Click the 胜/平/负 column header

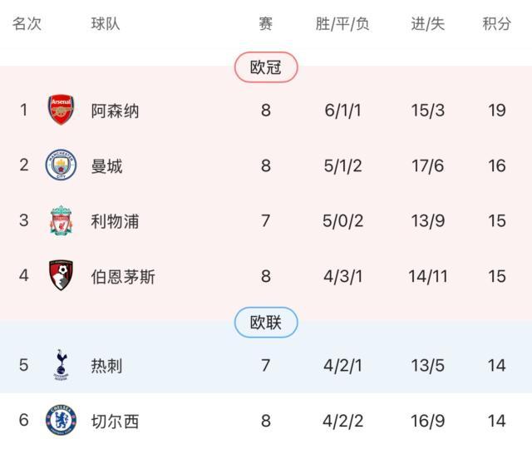(342, 24)
